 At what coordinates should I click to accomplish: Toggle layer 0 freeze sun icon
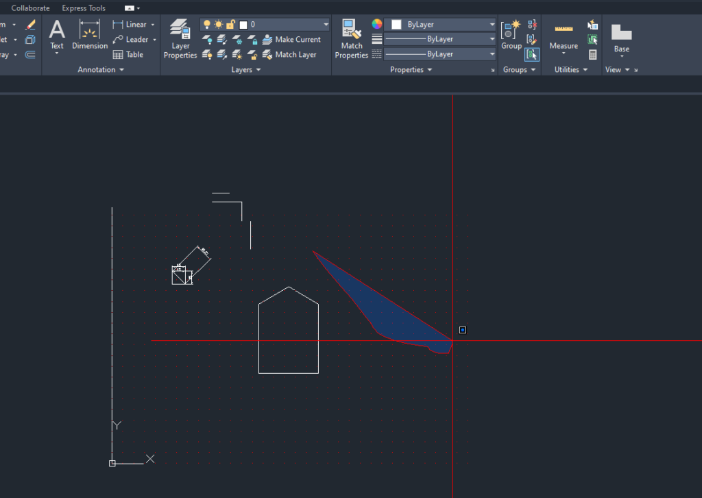219,24
